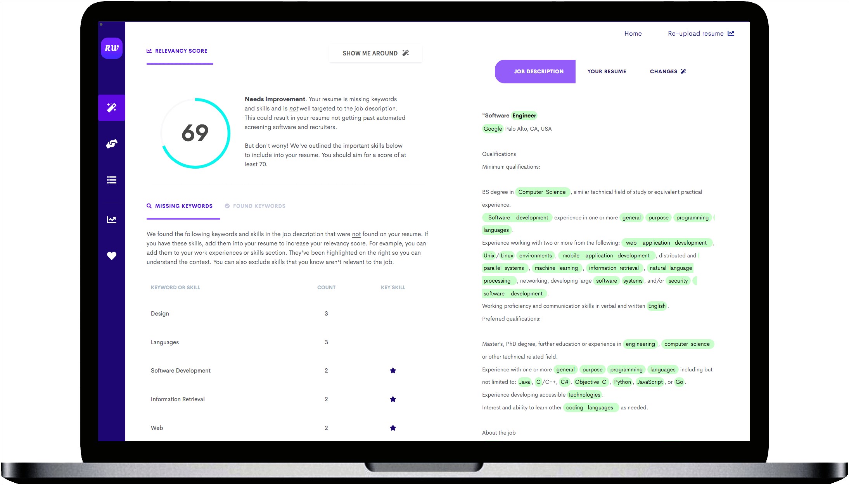The width and height of the screenshot is (849, 485).
Task: Toggle the KEY SKILL star for Information Retrieval
Action: point(393,399)
